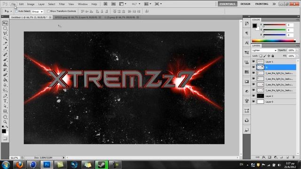
Task: Select the Eyedropper tool
Action: click(5, 48)
